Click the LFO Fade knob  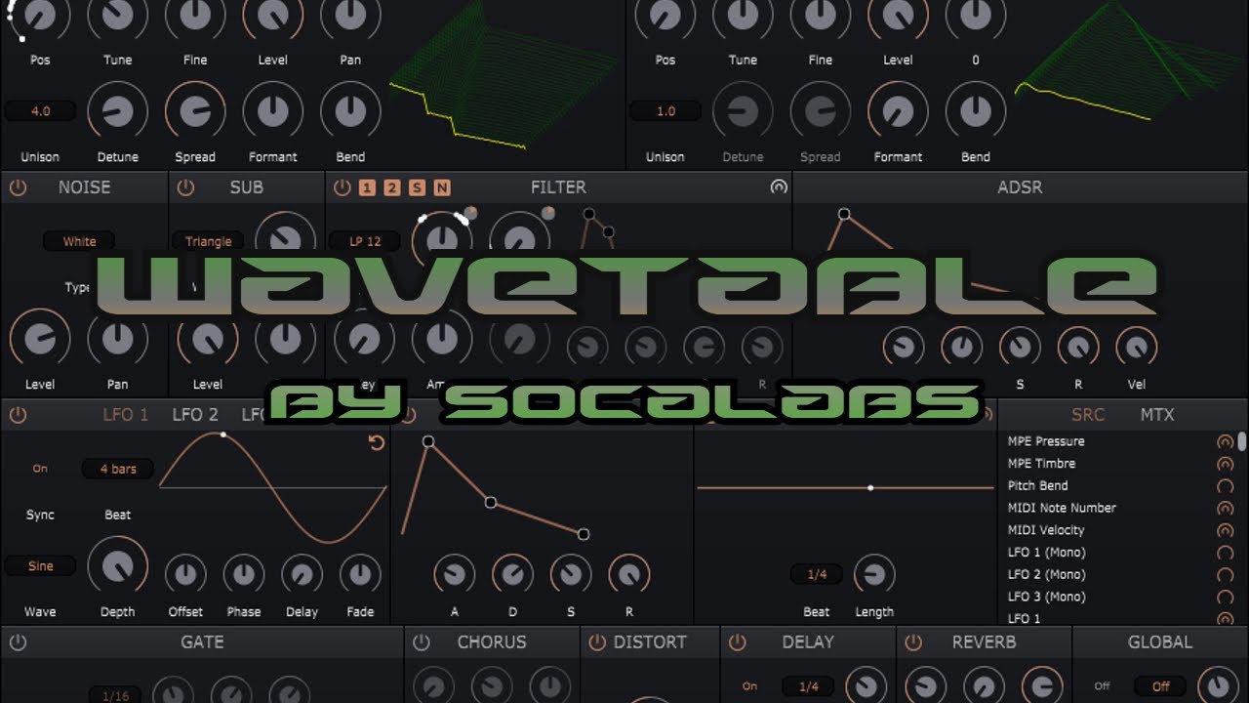pos(360,574)
